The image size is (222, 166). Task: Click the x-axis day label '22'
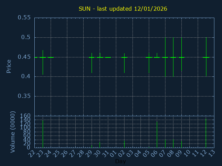(x=32, y=153)
